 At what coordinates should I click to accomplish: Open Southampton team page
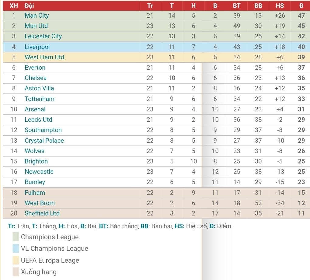click(x=43, y=130)
